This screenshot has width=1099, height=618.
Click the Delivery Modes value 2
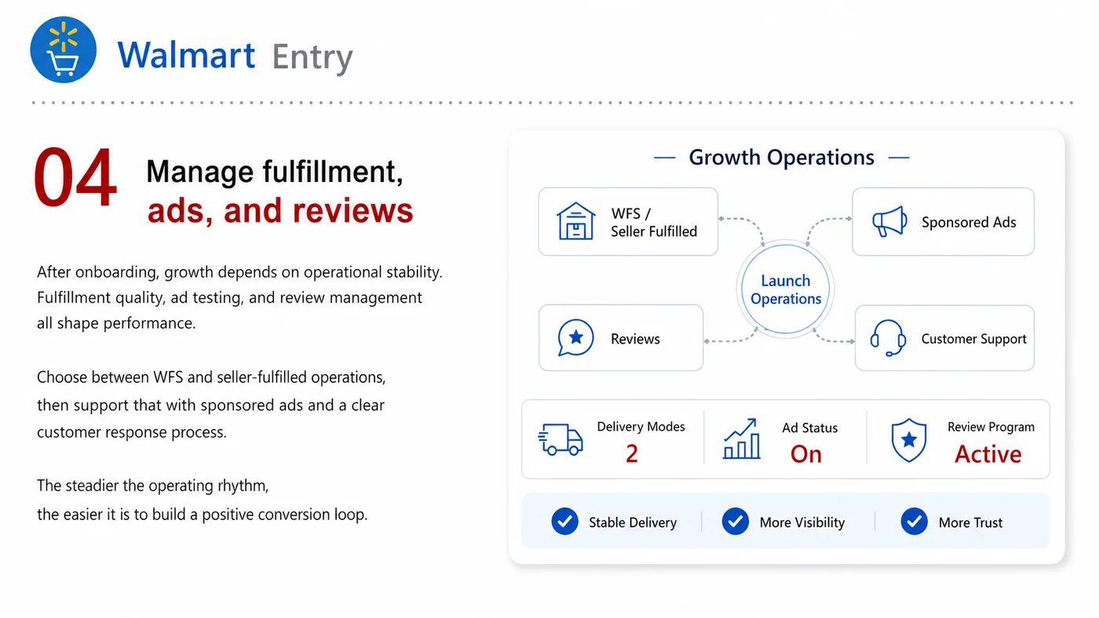[632, 453]
